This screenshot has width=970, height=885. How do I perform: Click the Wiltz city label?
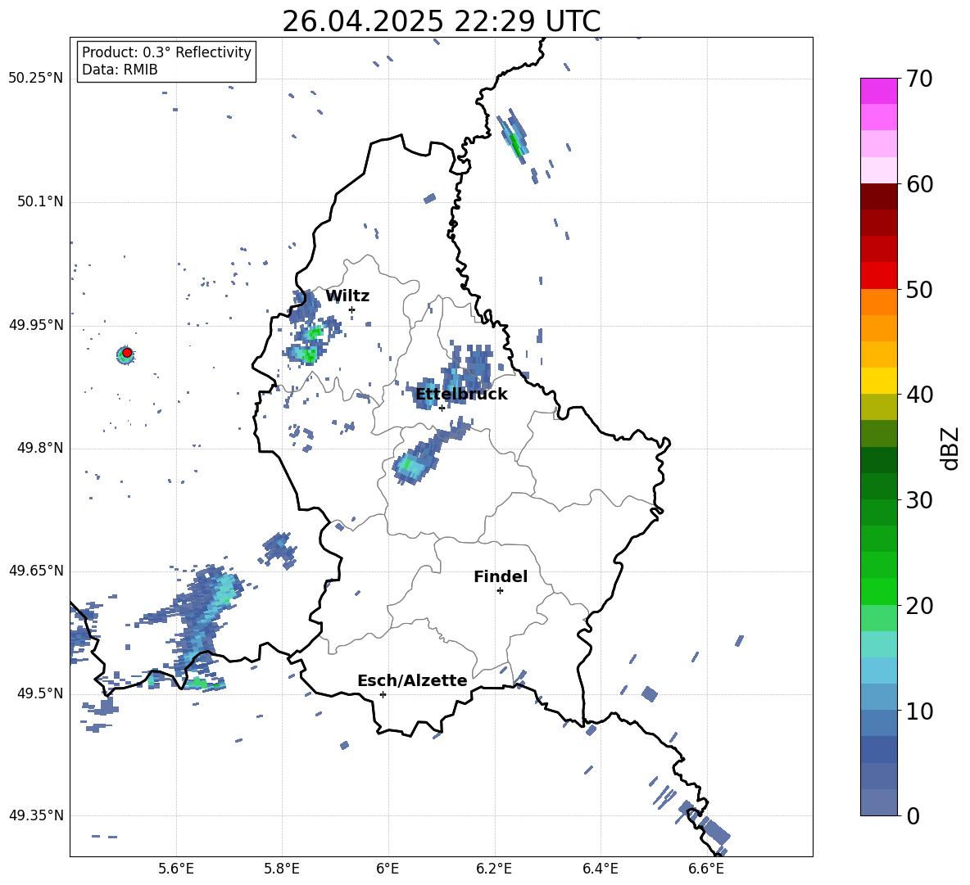click(347, 296)
